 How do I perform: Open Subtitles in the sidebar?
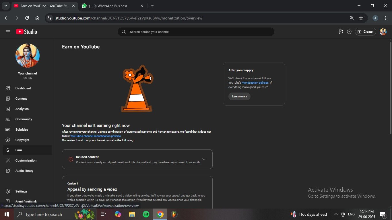click(28, 129)
